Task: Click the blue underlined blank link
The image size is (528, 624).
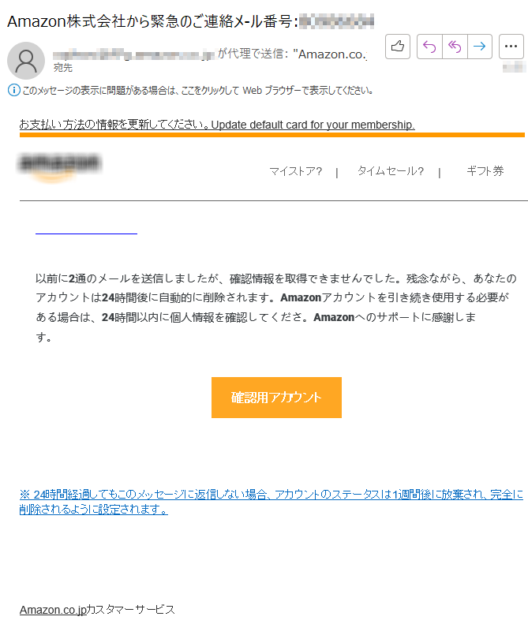Action: pyautogui.click(x=86, y=234)
